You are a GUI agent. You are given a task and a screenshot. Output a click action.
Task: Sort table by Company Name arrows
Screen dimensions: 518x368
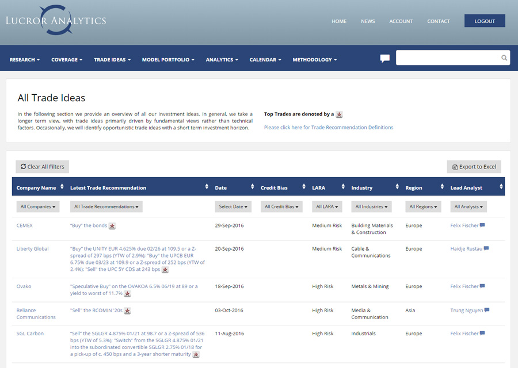[x=62, y=187]
